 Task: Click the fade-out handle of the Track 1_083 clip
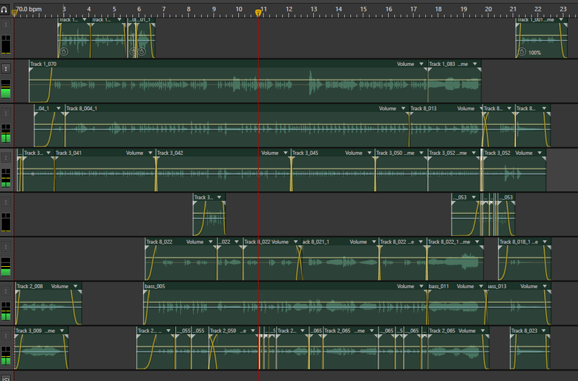479,69
